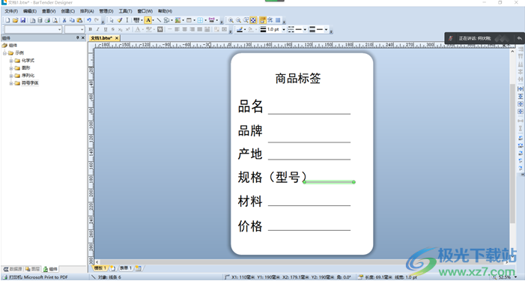Toggle superscript formatting

point(127,29)
